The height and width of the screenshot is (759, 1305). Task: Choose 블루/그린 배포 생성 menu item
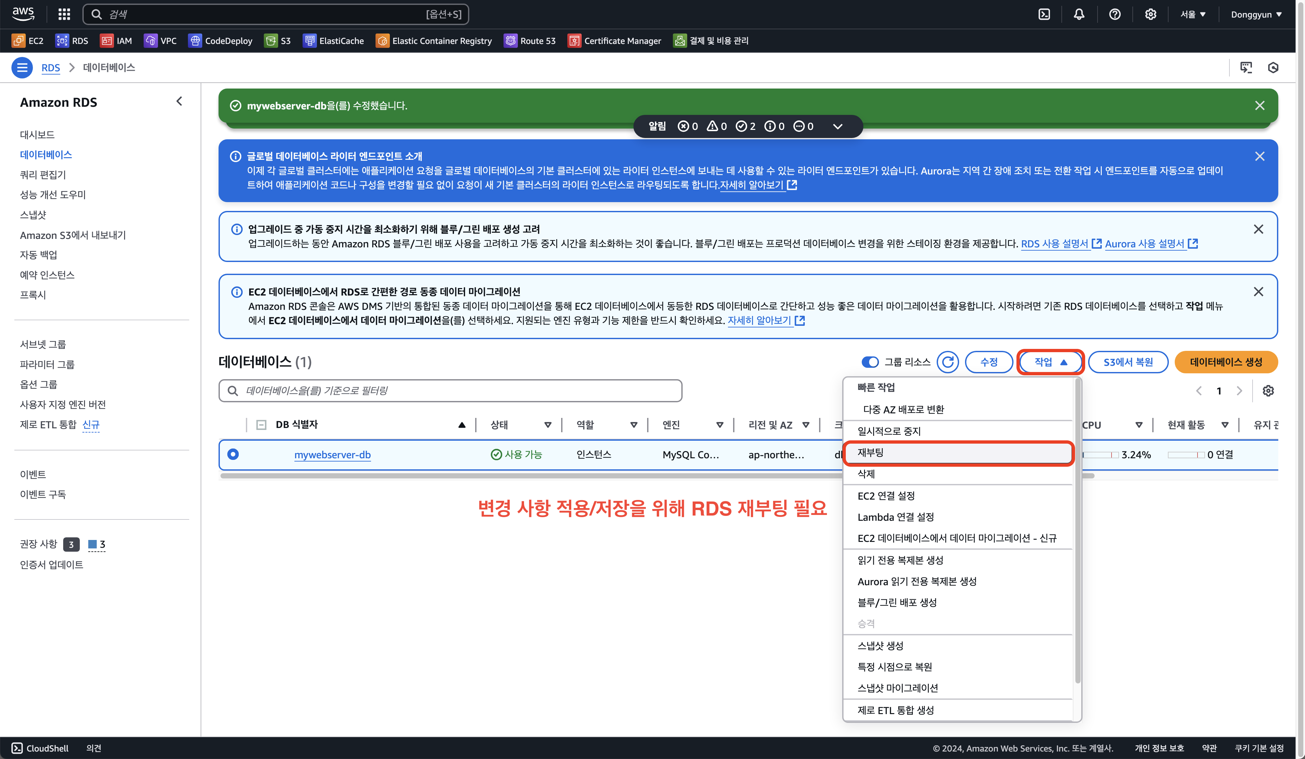tap(958, 603)
